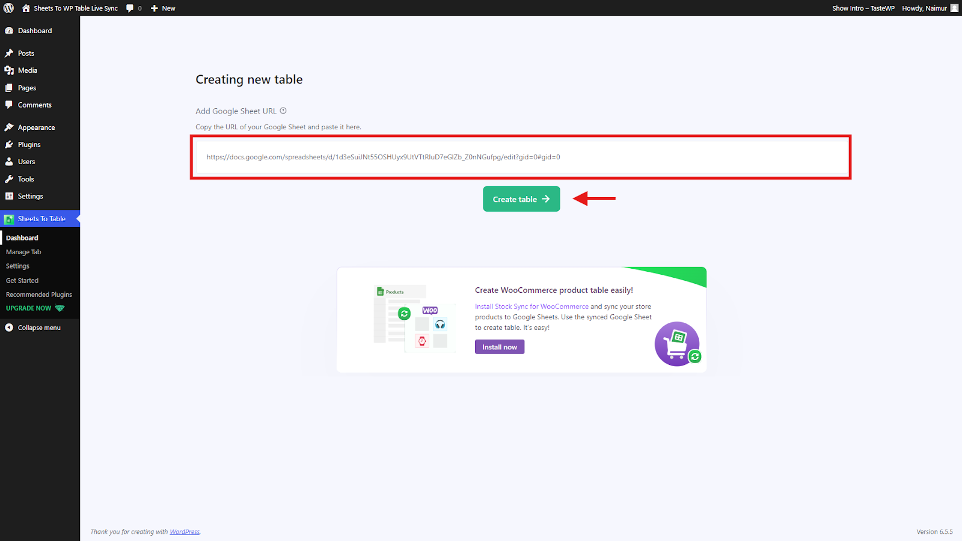Click the Plugins plug icon
This screenshot has width=962, height=541.
[x=9, y=145]
